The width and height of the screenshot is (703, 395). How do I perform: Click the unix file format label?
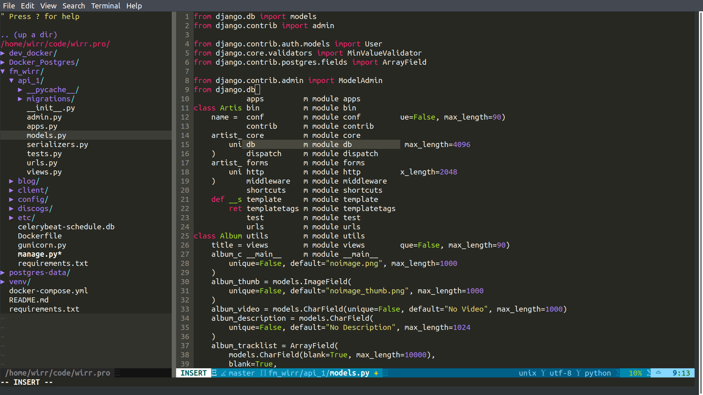click(527, 373)
